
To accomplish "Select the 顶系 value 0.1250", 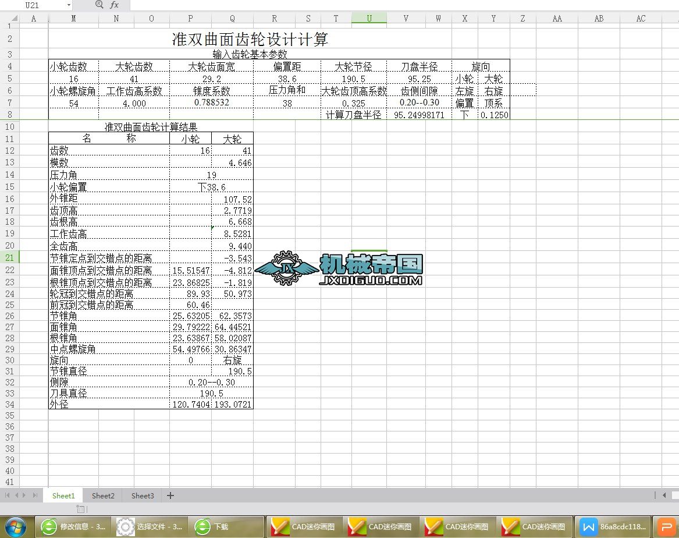I will point(494,115).
